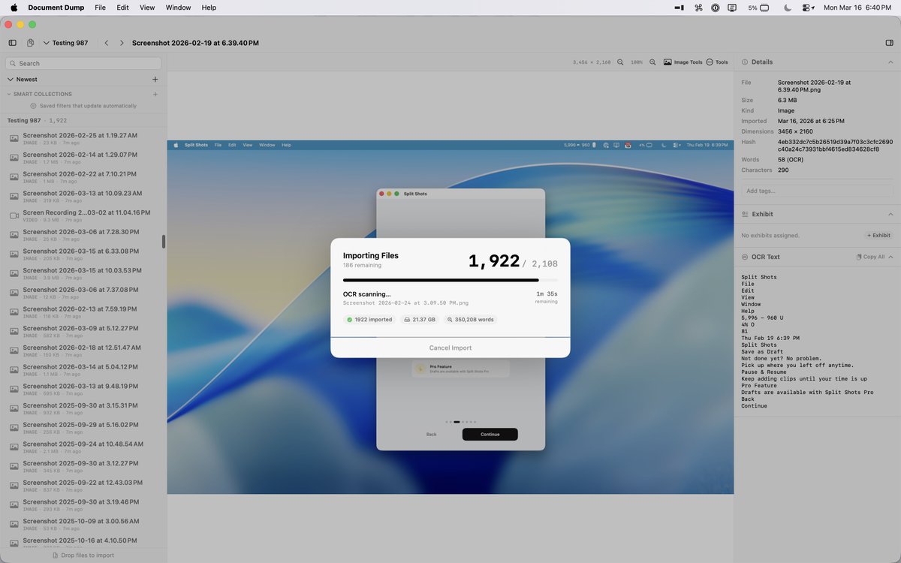Click the 21.37 GB size badge
This screenshot has height=563, width=901.
(420, 320)
